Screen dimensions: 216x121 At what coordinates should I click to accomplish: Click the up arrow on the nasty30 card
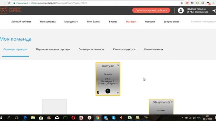(x=118, y=93)
